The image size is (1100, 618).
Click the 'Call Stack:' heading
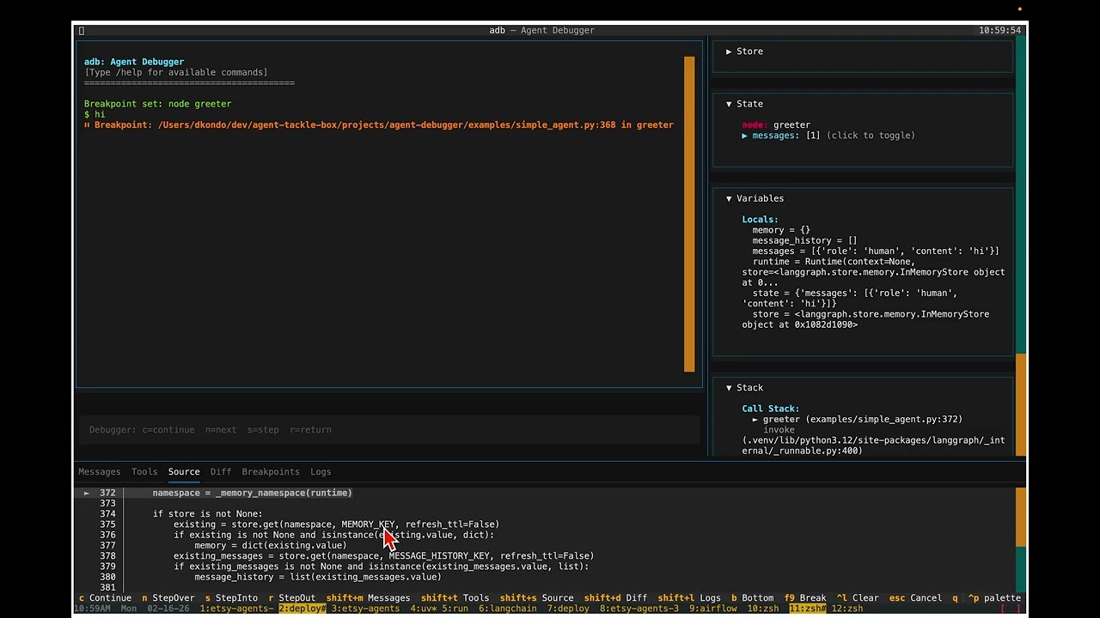coord(771,409)
